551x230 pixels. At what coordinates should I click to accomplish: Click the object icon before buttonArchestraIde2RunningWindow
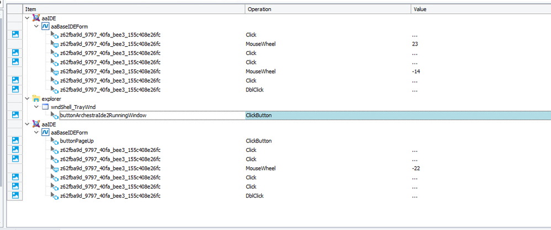click(x=55, y=116)
